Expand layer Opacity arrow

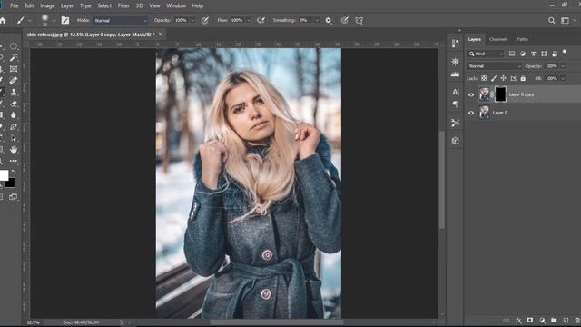tap(563, 66)
